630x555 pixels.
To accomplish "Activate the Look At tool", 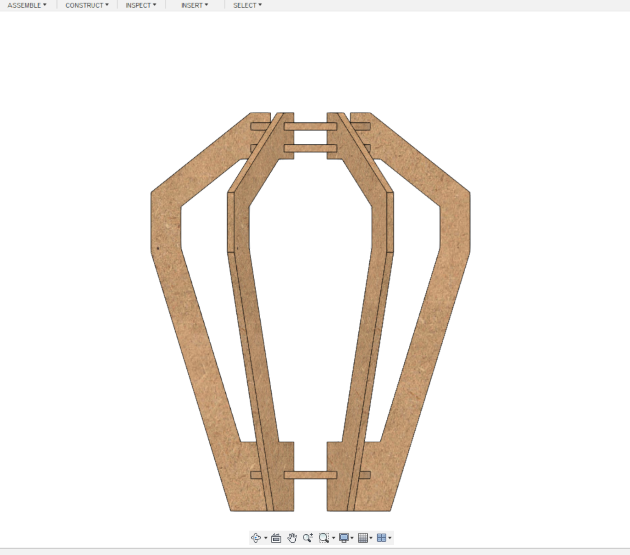I will [276, 538].
